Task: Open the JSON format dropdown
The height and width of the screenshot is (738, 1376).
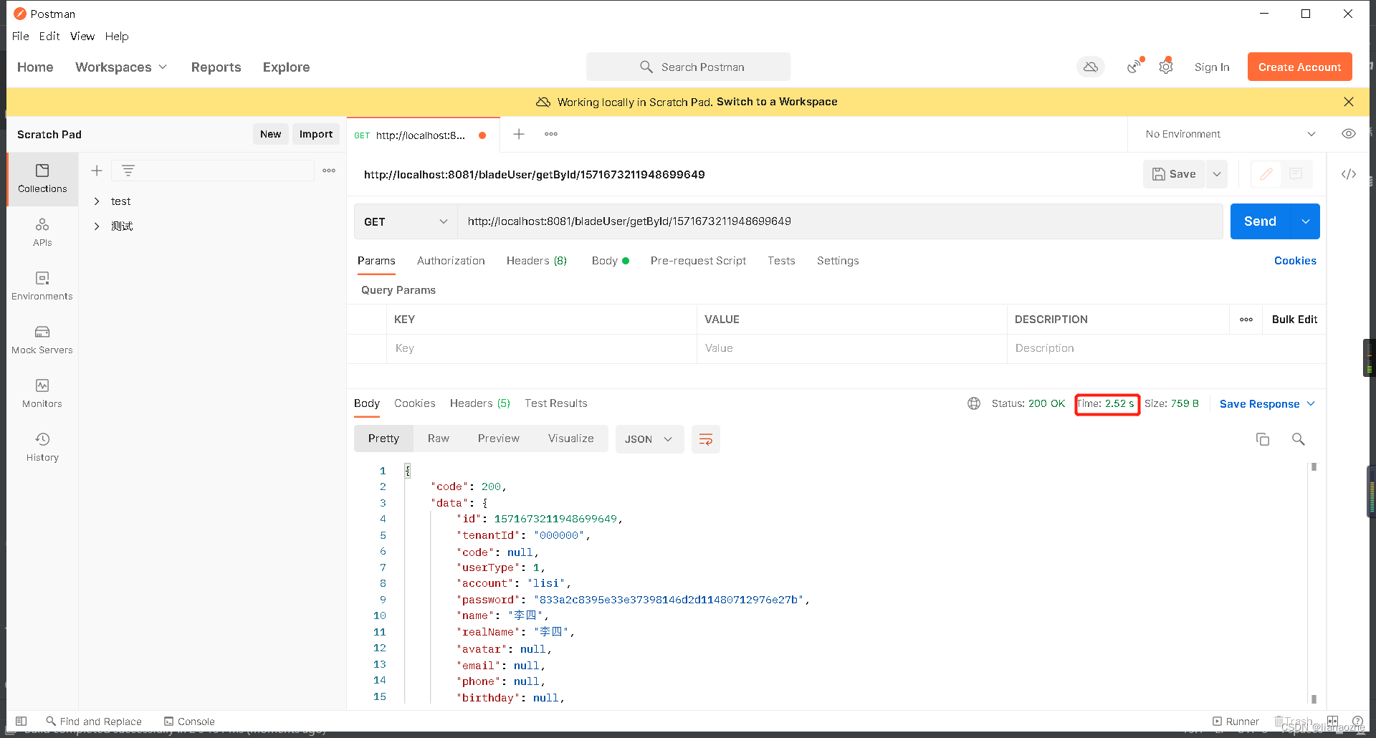Action: pyautogui.click(x=649, y=439)
